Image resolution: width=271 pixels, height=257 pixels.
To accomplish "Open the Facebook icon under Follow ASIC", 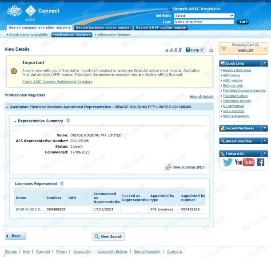I will tap(260, 162).
